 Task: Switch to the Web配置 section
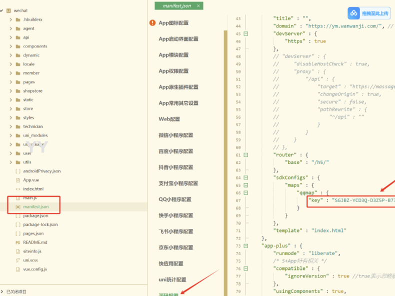tap(169, 119)
